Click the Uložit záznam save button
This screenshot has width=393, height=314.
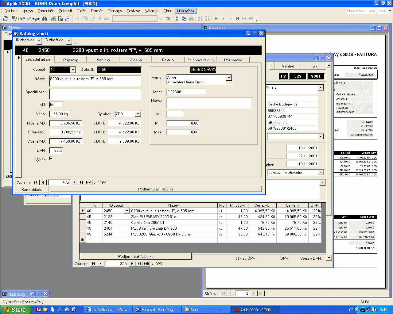(x=26, y=19)
